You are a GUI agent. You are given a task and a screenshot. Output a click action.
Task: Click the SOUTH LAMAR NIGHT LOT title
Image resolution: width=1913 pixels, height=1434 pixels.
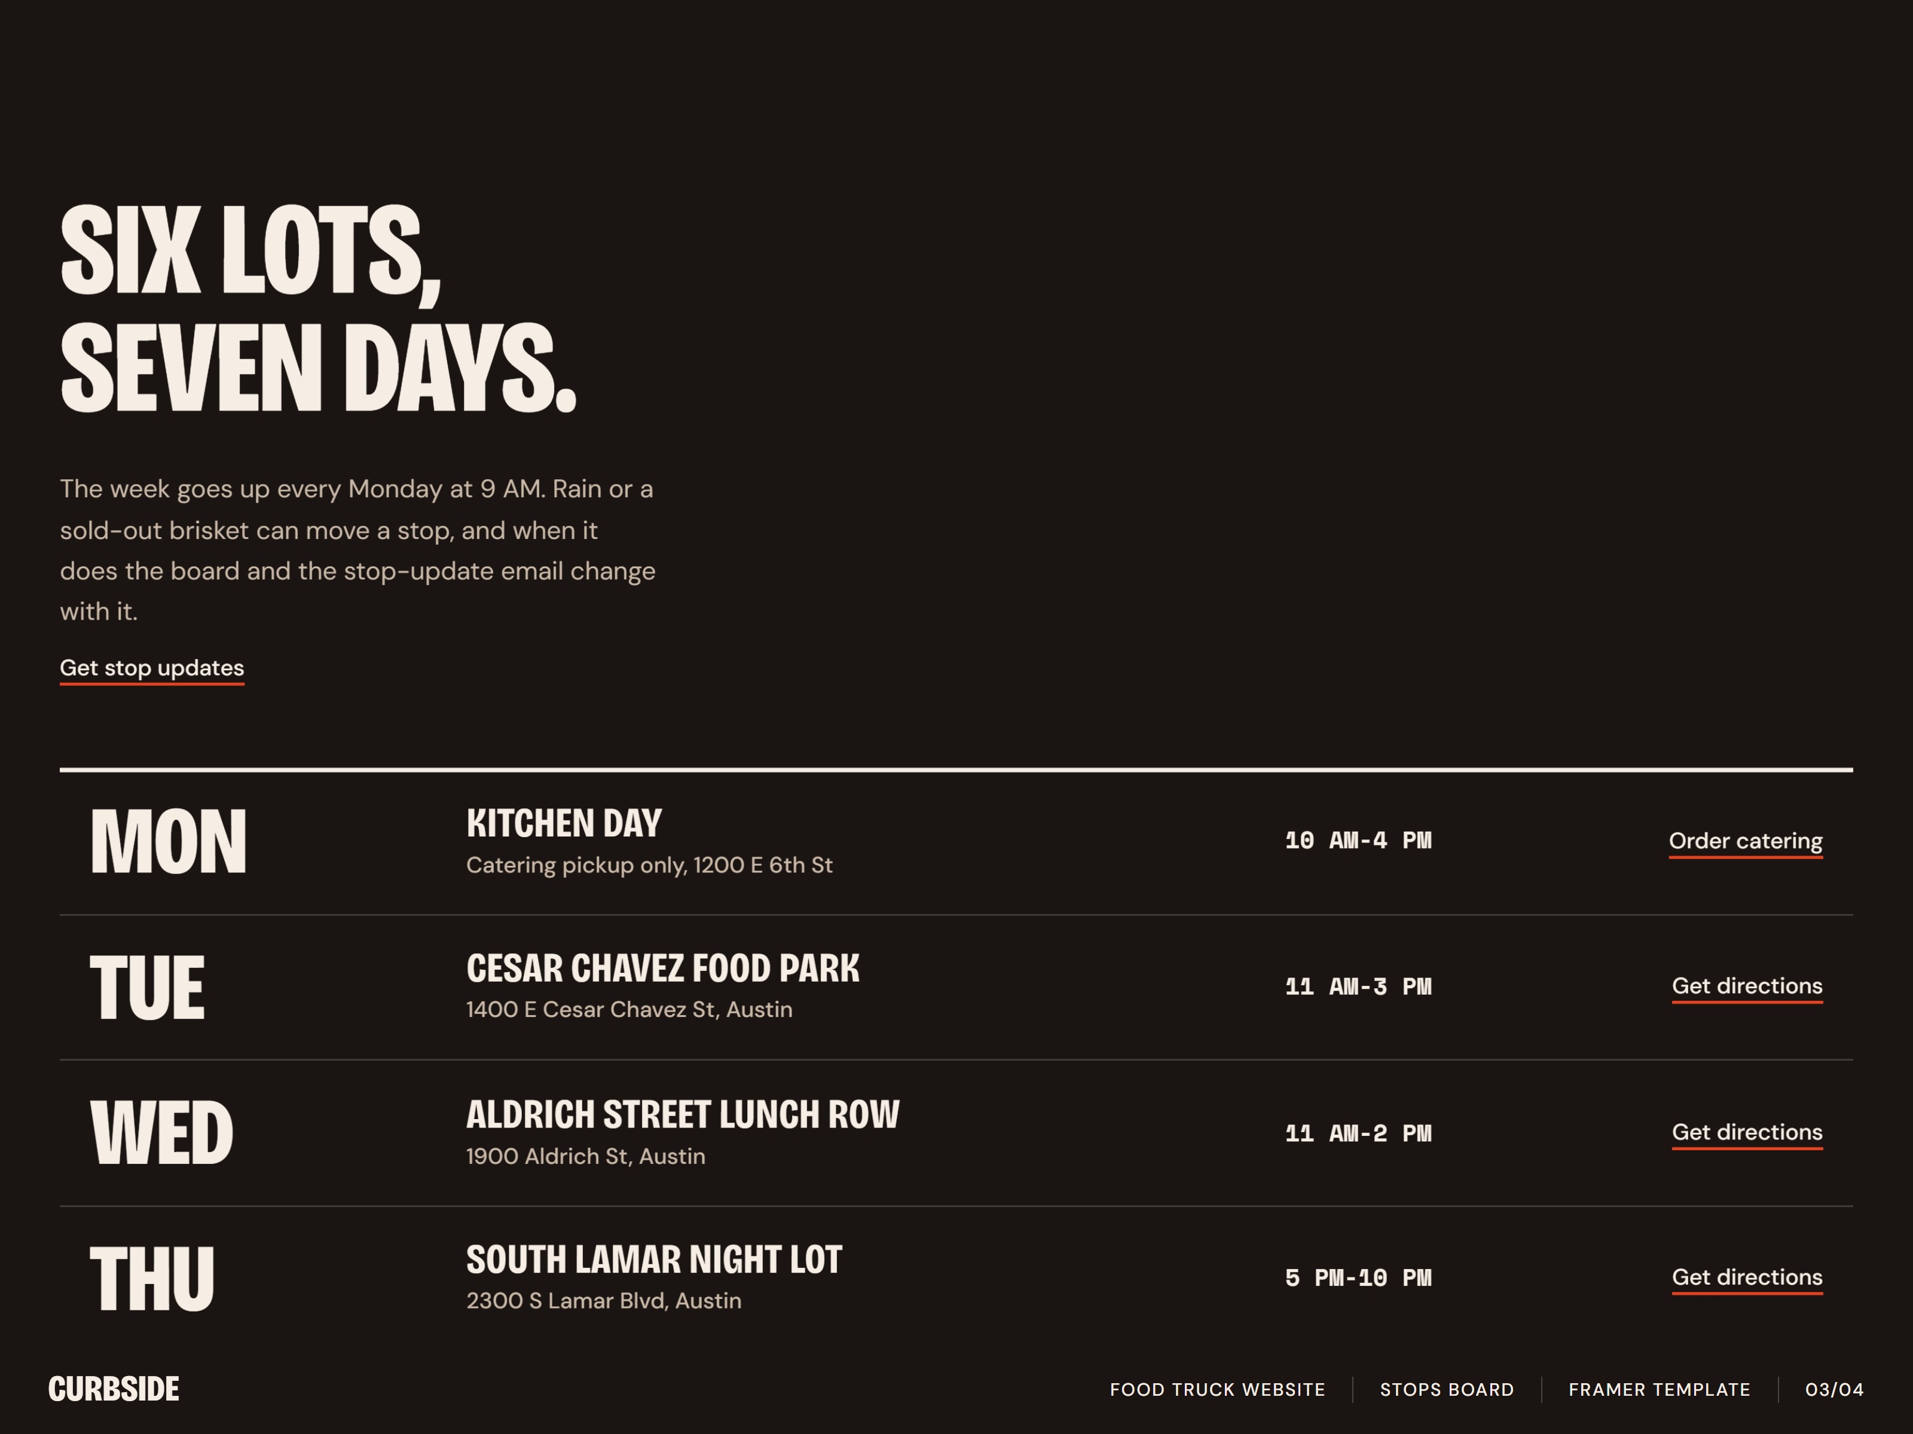654,1260
